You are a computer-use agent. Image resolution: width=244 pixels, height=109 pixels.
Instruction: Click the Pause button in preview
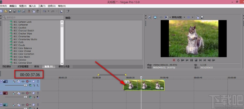click(x=192, y=60)
